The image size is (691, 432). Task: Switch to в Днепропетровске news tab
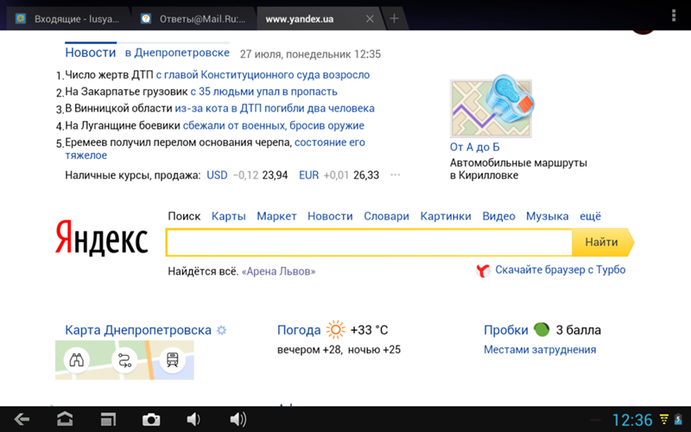click(x=177, y=53)
